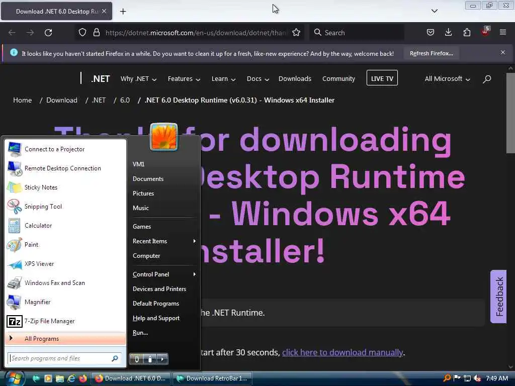Expand Learn dropdown menu

pos(223,79)
